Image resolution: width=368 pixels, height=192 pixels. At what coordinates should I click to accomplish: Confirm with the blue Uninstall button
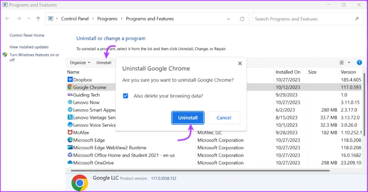click(188, 118)
